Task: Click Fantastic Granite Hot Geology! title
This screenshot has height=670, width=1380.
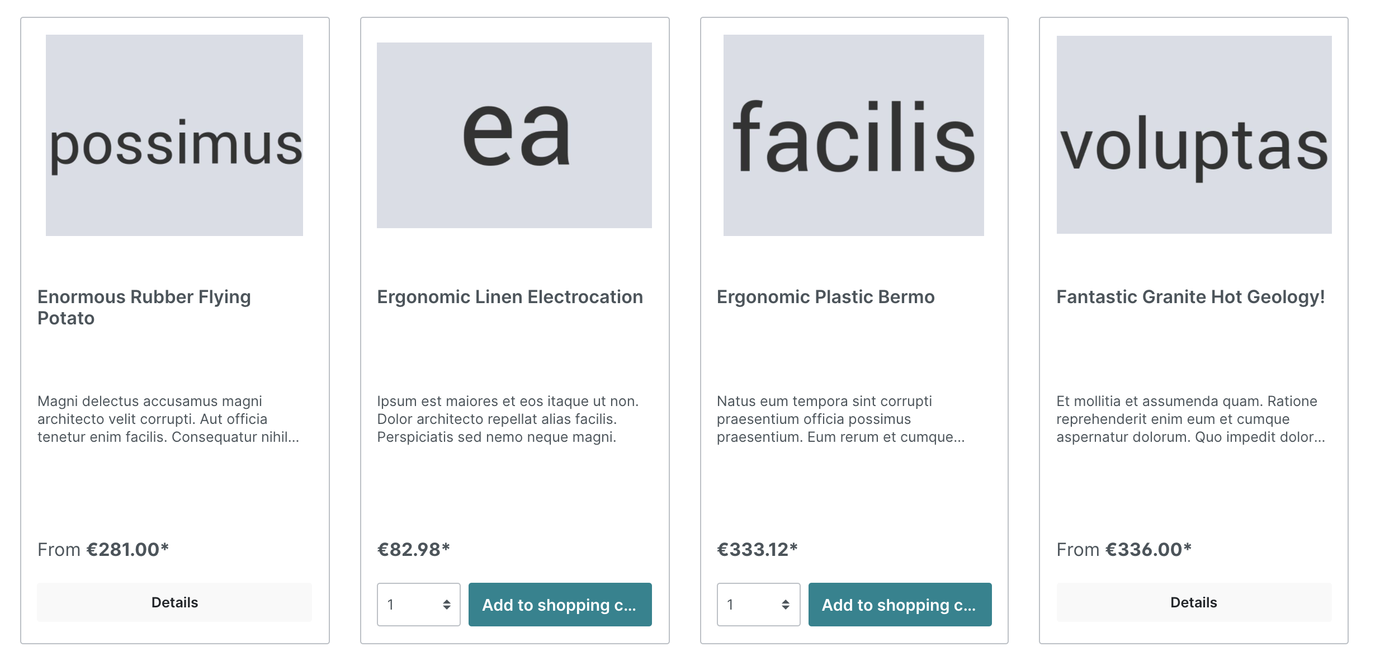Action: point(1190,297)
